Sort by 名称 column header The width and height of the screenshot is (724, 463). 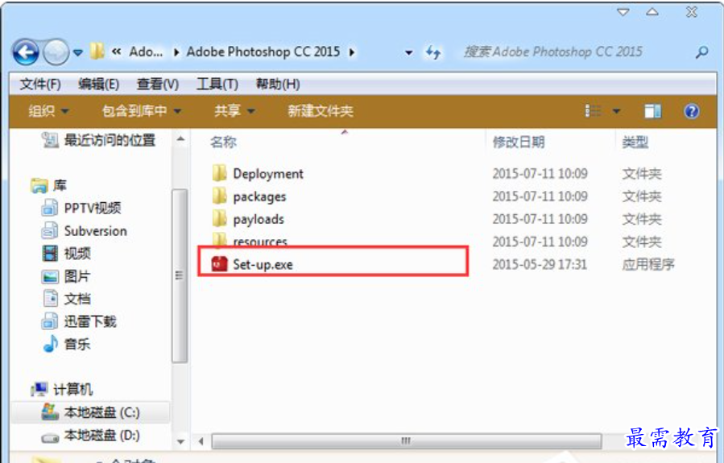coord(223,142)
